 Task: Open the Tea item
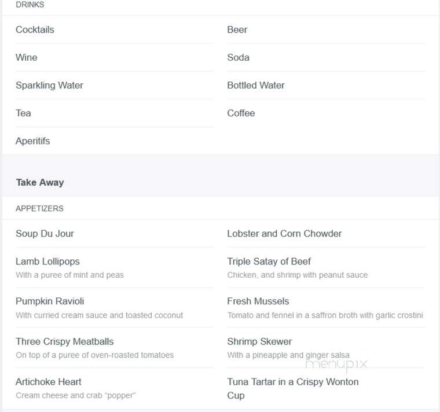coord(23,113)
